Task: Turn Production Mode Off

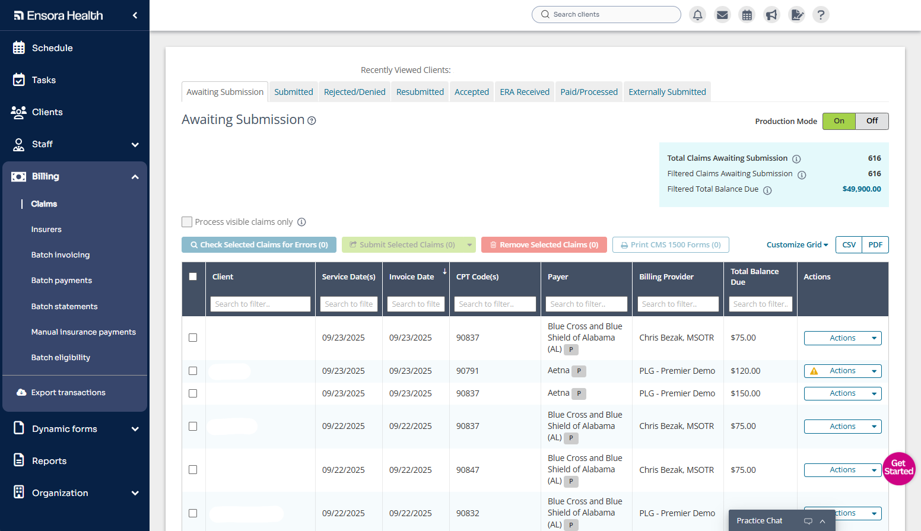Action: 872,121
